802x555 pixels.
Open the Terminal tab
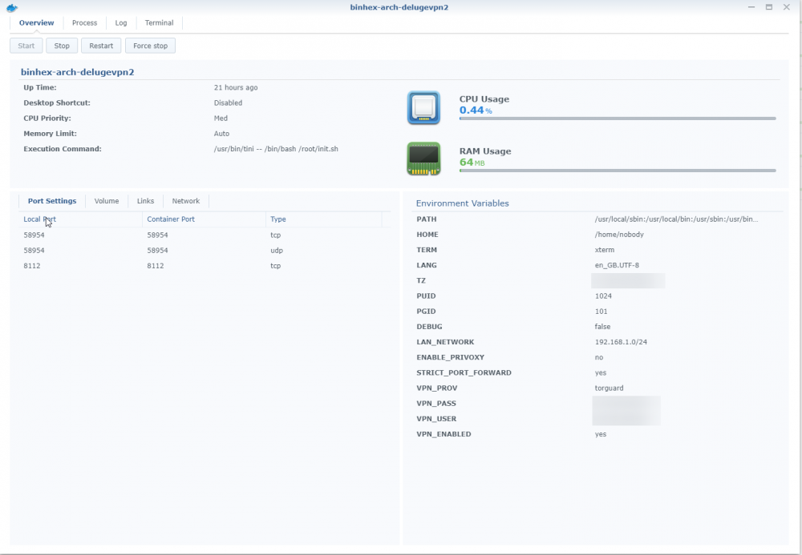[159, 23]
